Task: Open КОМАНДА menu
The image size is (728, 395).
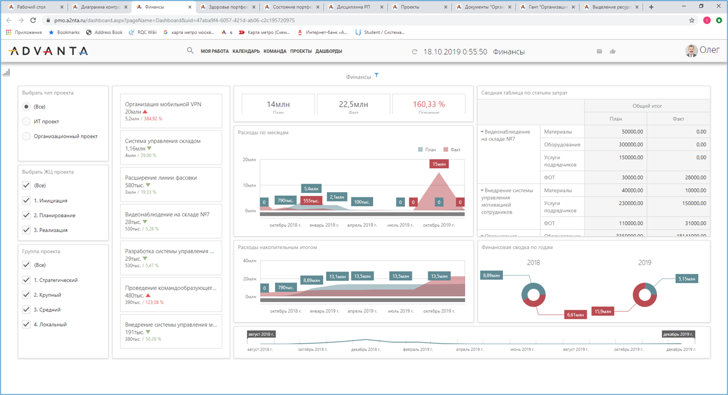Action: (x=275, y=51)
